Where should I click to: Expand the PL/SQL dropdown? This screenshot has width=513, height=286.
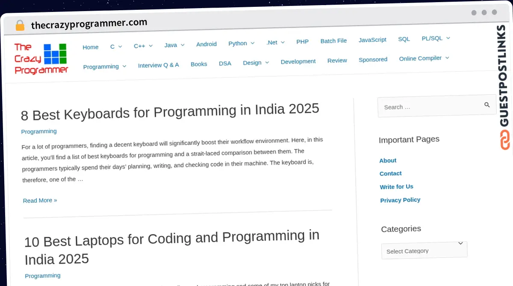click(435, 38)
